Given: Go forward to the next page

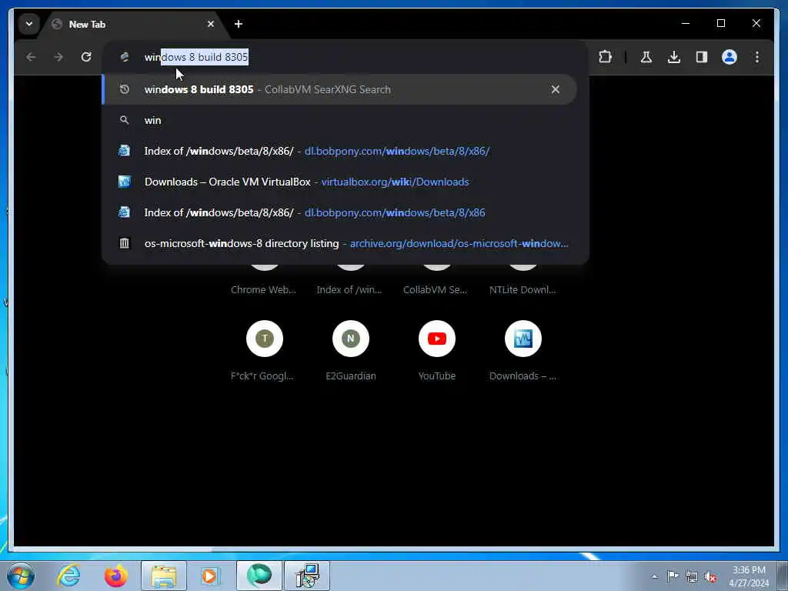Looking at the screenshot, I should [58, 57].
